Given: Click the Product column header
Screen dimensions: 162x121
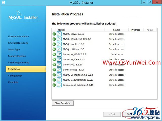Looking at the screenshot, I should 80,30.
